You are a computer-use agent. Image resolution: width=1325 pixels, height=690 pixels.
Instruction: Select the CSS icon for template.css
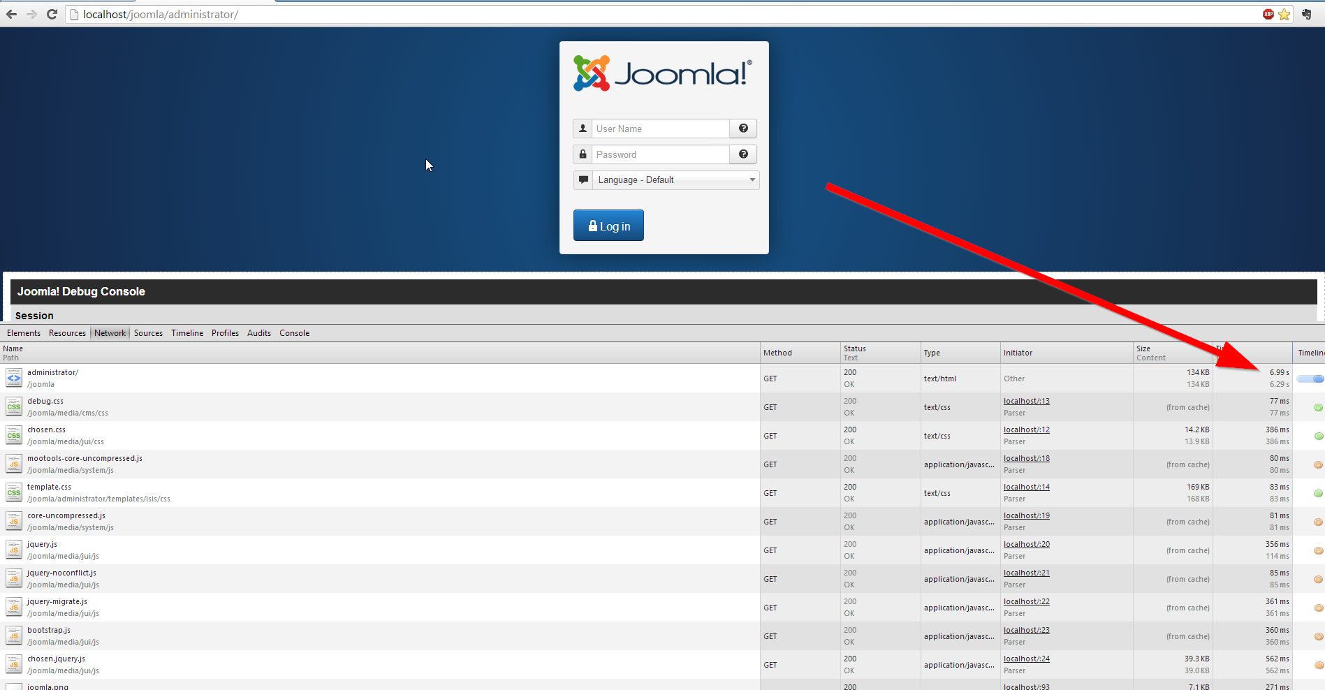[14, 492]
